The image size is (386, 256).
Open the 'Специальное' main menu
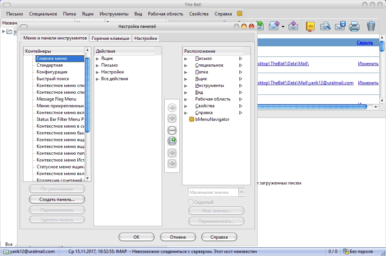click(x=43, y=14)
